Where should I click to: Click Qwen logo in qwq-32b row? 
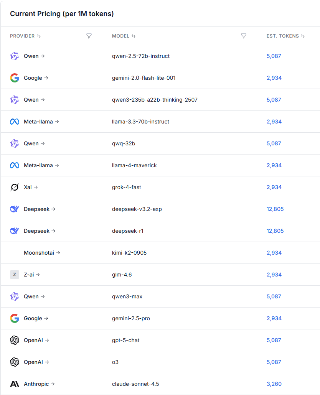click(x=15, y=143)
